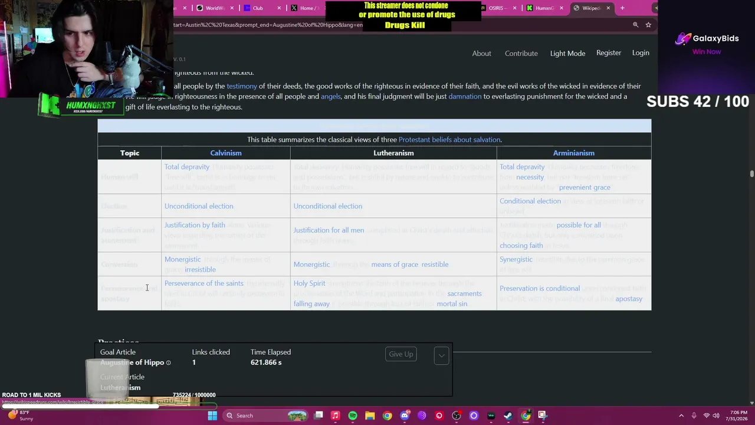Open OBS Studio from the taskbar
The width and height of the screenshot is (755, 425).
(x=457, y=416)
